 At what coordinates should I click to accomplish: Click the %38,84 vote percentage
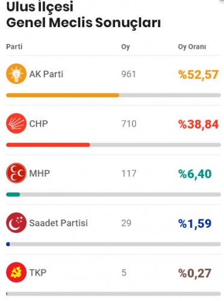pos(198,124)
